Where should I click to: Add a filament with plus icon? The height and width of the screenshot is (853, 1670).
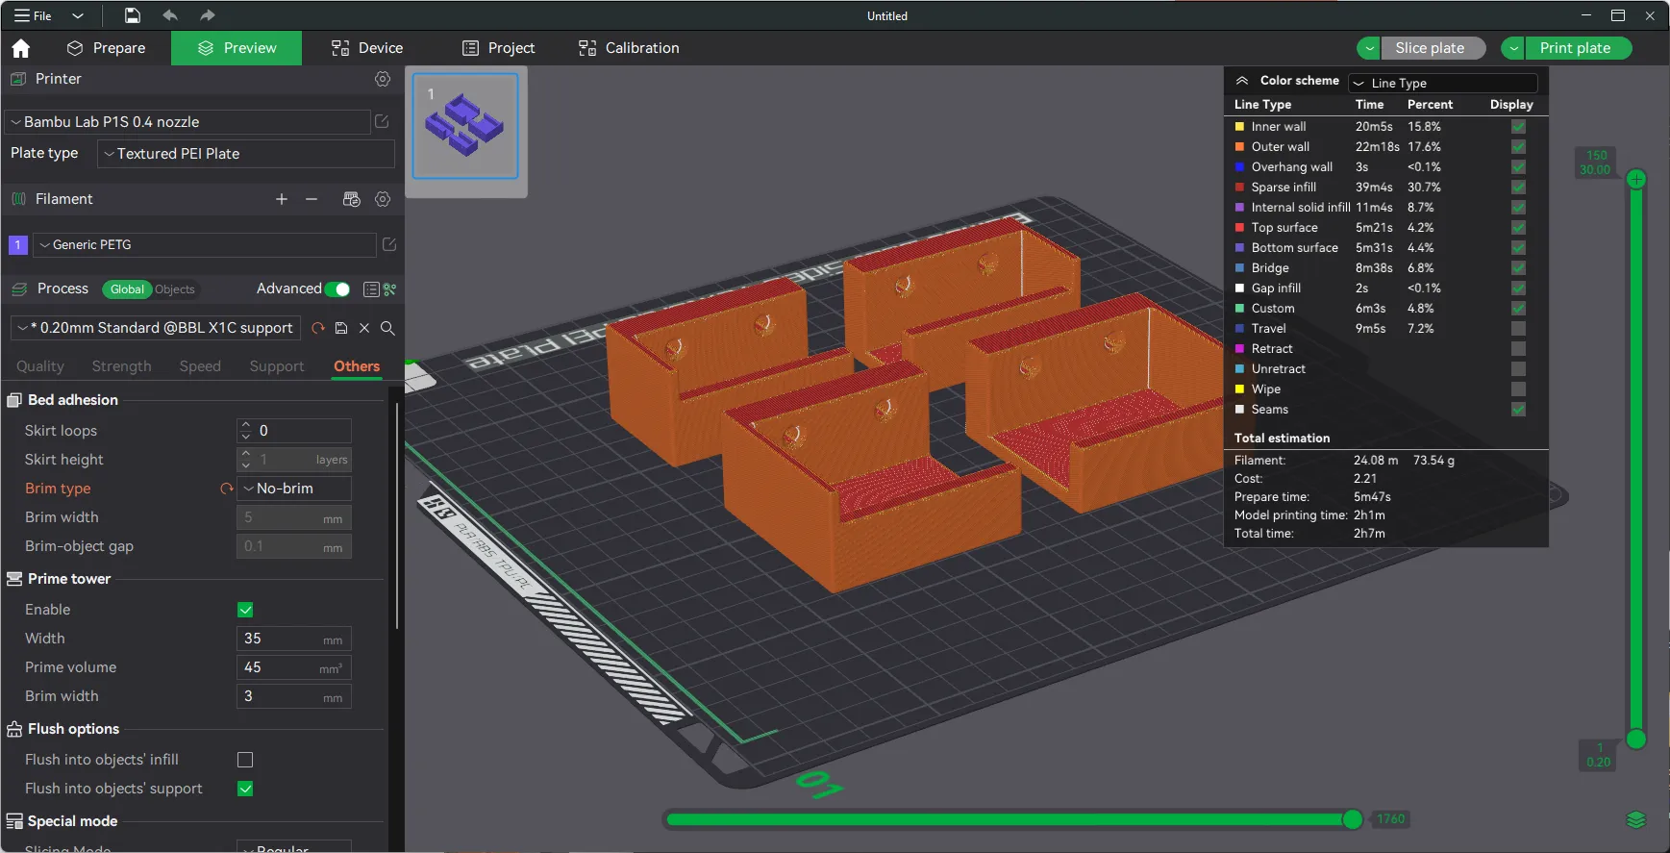282,199
